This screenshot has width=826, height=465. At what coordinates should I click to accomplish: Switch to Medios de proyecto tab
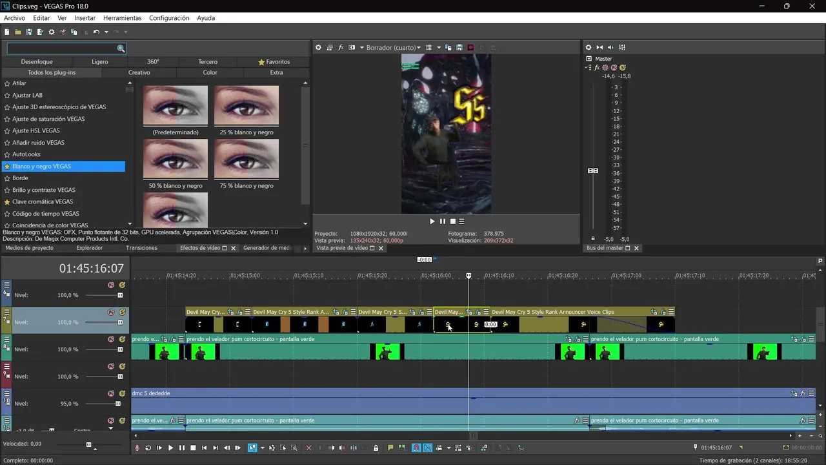(30, 248)
